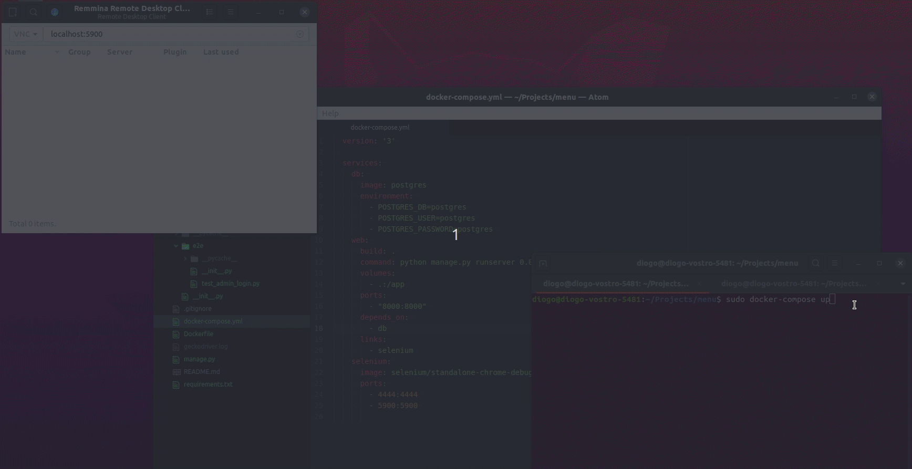Switch to the first terminal tab
Screen dimensions: 912x469
click(616, 284)
